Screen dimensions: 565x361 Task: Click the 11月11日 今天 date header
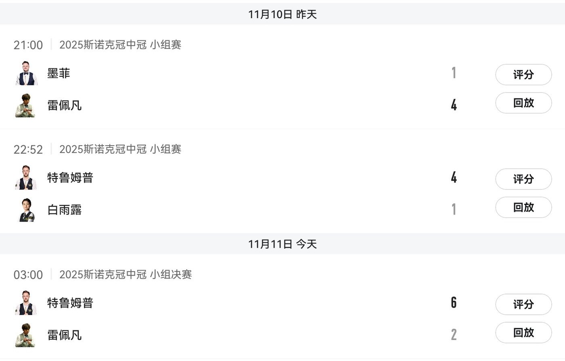click(x=282, y=244)
